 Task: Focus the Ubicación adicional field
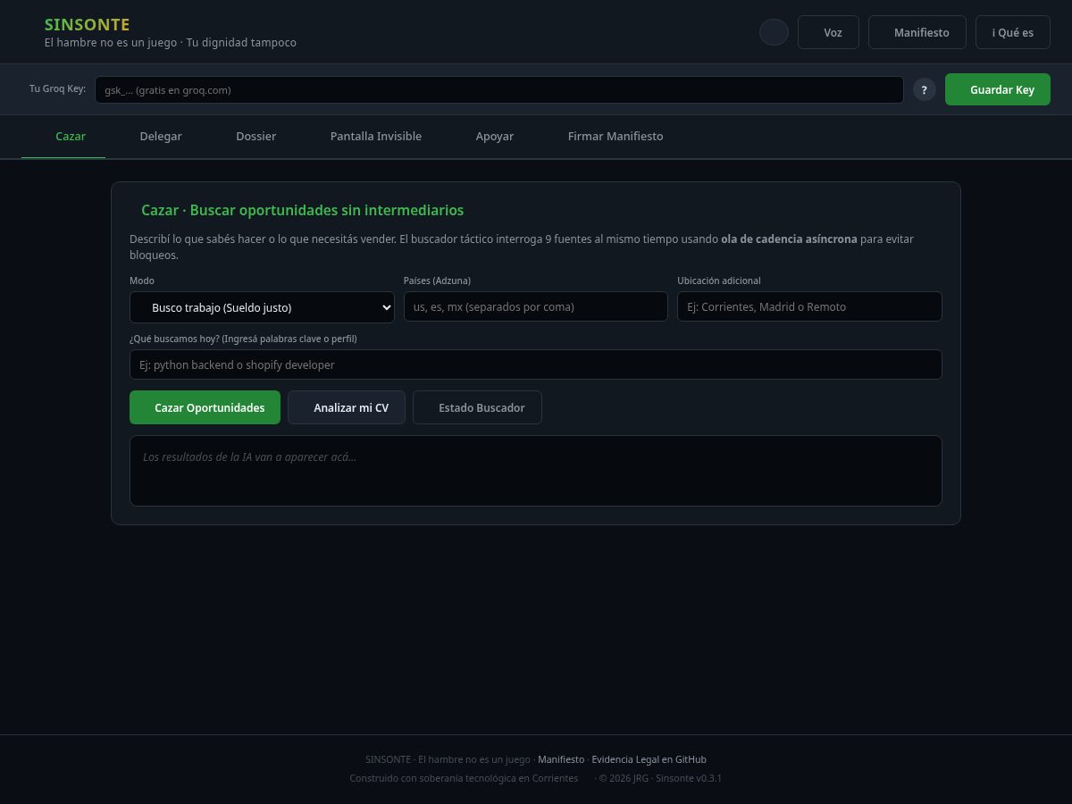point(809,306)
